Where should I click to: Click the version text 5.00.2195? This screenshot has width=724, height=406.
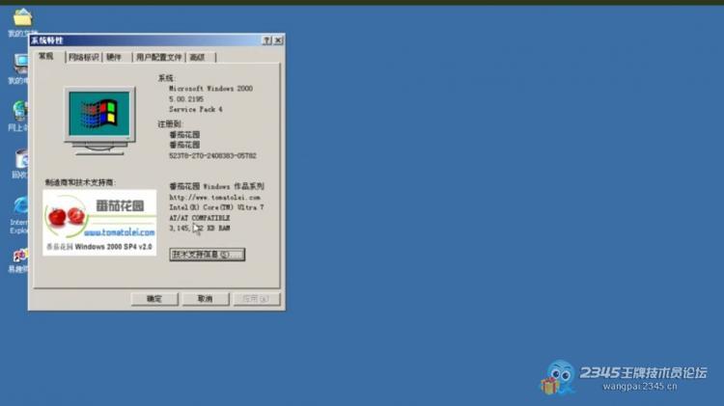tap(186, 98)
